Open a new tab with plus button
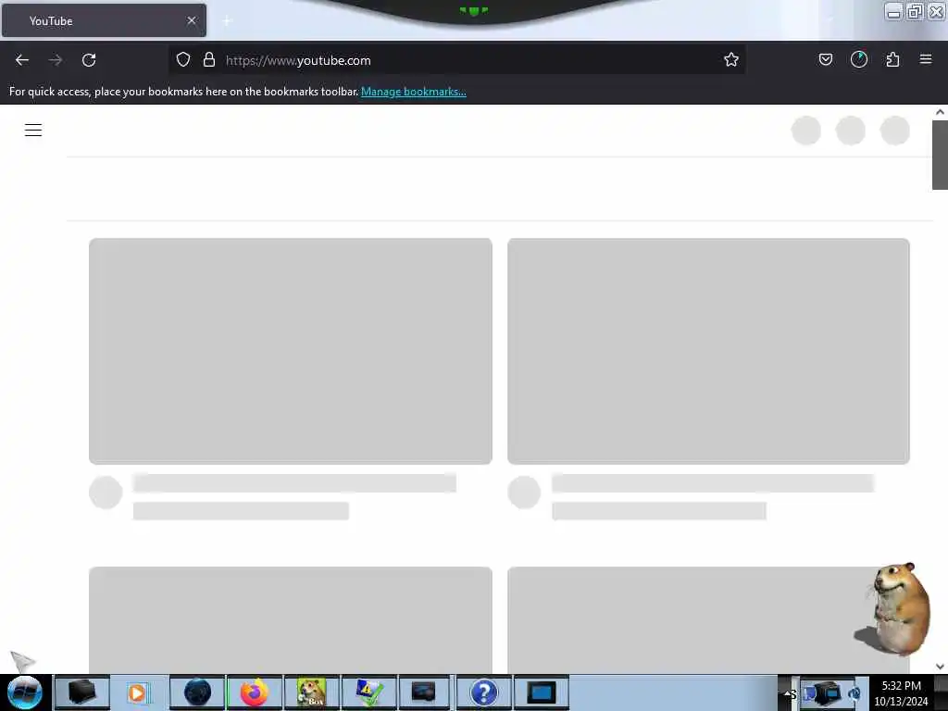Screen dimensions: 948x711 pyautogui.click(x=228, y=21)
